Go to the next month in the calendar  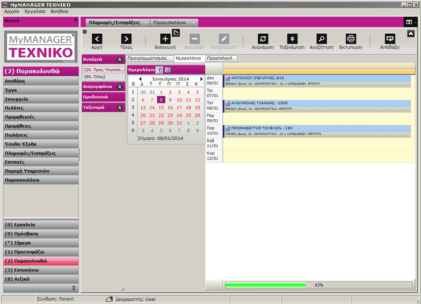point(201,79)
